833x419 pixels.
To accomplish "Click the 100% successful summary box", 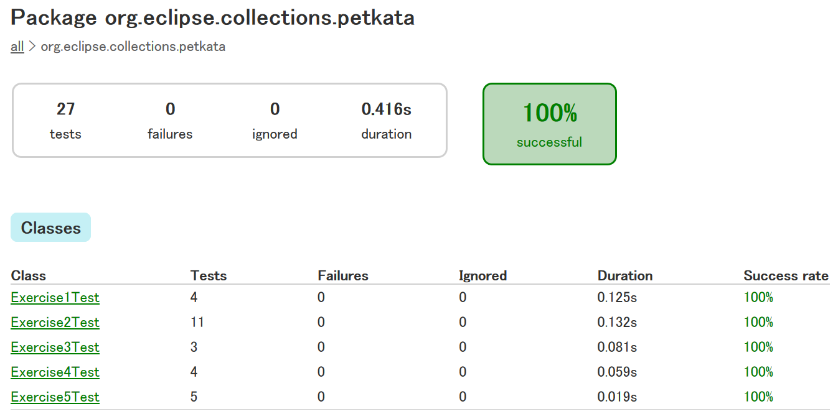I will click(x=550, y=124).
